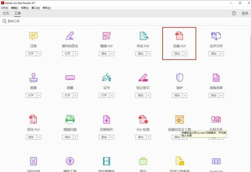Open the dropdown arrow under 证书
The image size is (251, 172).
(x=112, y=95)
